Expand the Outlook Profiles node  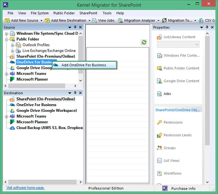[x=12, y=45]
